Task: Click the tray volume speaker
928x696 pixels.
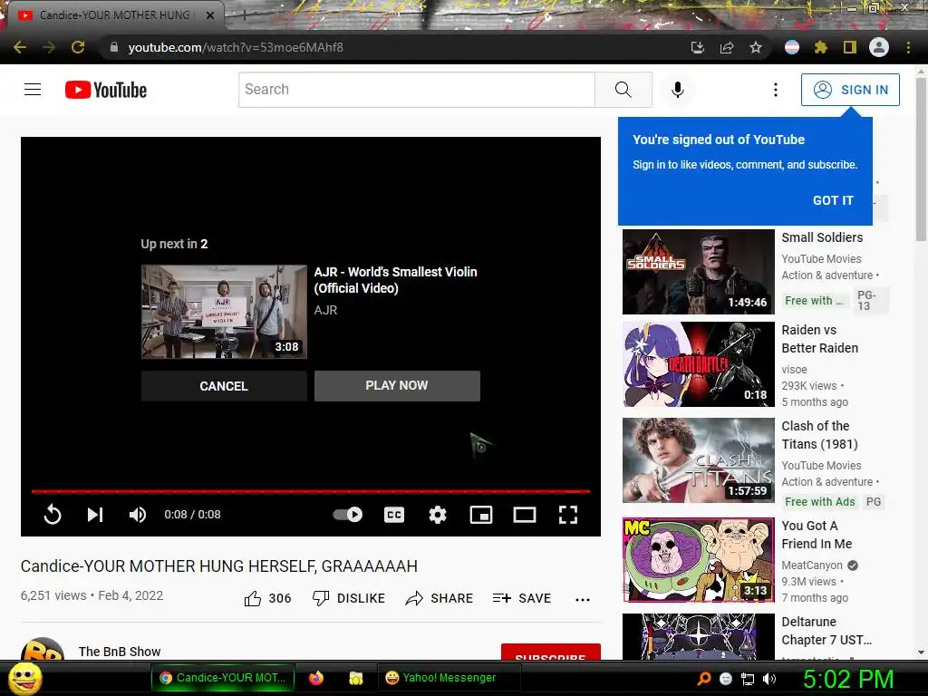Action: click(x=768, y=679)
